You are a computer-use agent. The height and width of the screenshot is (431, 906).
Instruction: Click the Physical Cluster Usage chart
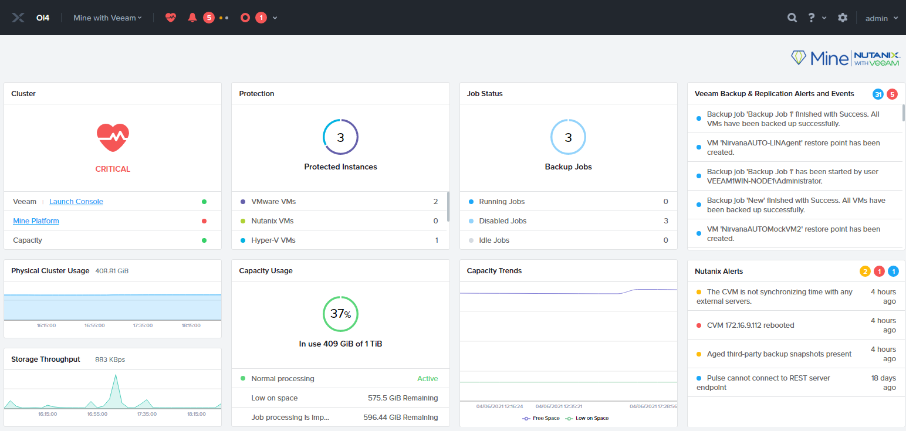pyautogui.click(x=113, y=305)
